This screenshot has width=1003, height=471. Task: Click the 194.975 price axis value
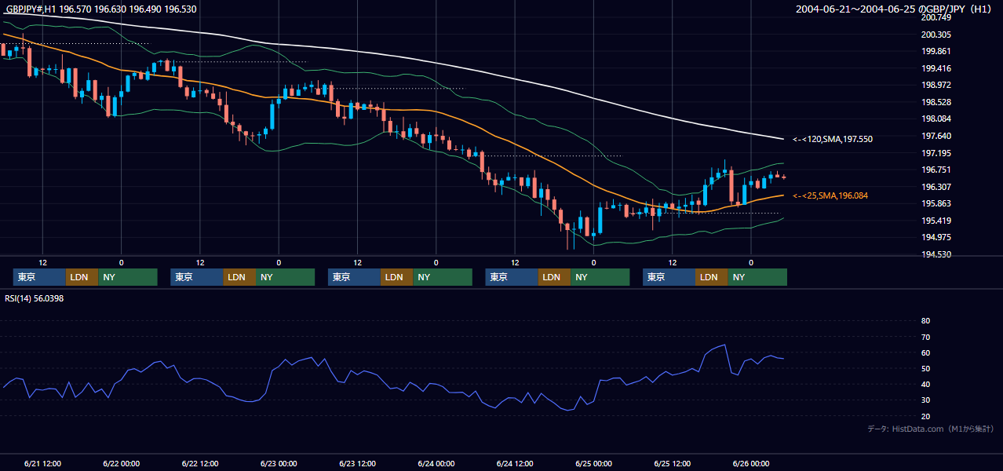tap(936, 237)
